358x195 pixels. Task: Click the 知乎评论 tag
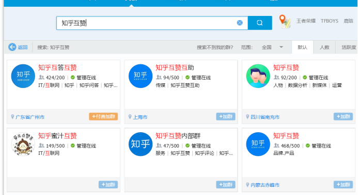(205, 153)
